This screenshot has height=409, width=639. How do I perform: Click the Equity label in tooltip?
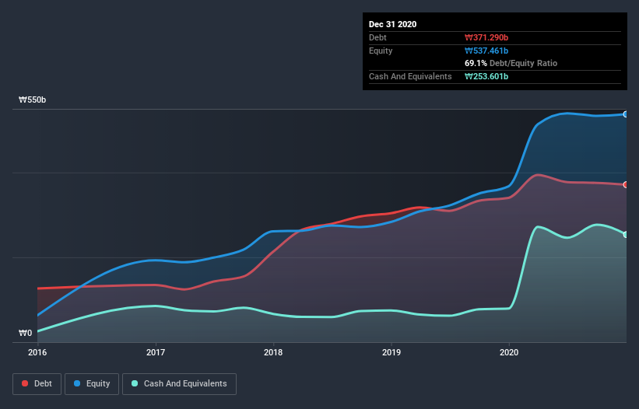381,51
